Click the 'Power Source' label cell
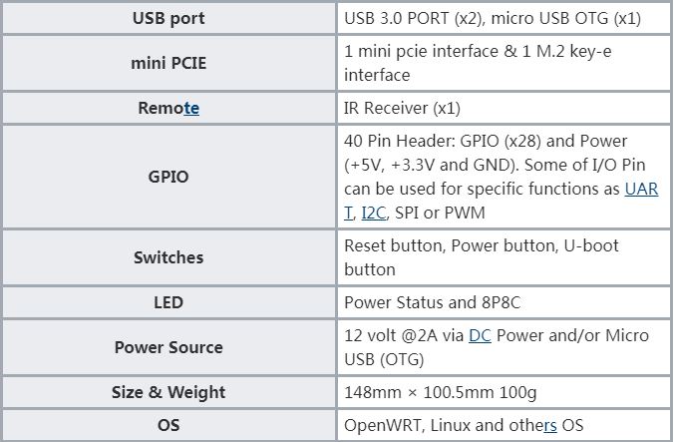The height and width of the screenshot is (442, 674). click(x=168, y=347)
